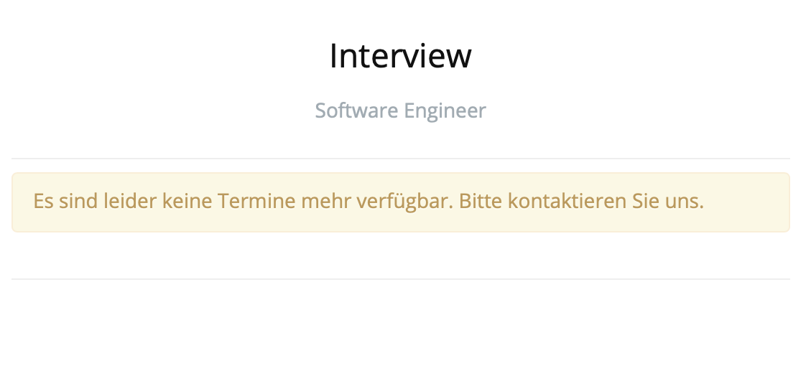Click the empty area between alert and lower divider

pos(400,255)
